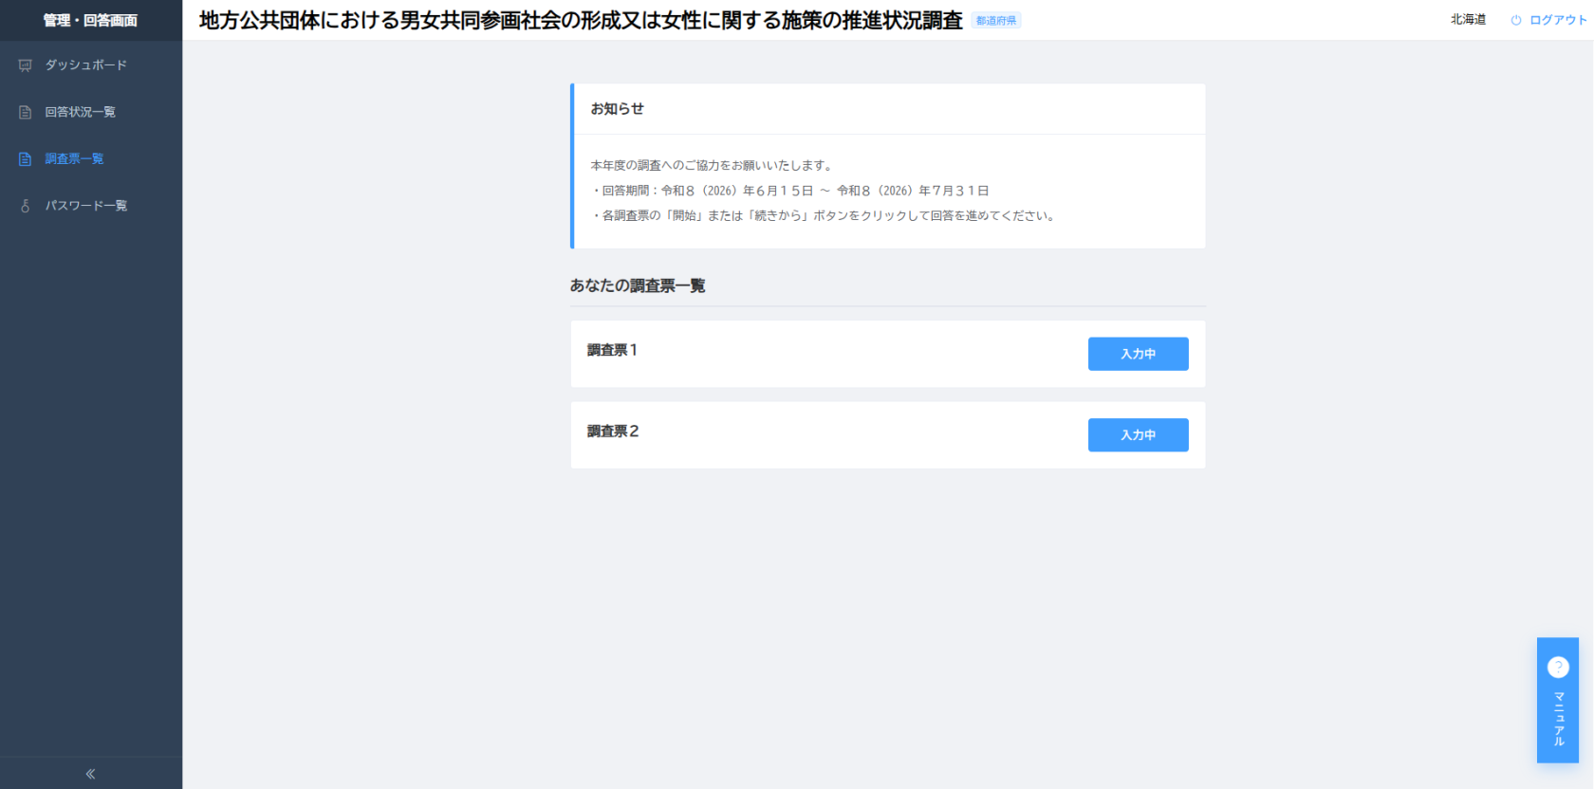Click 入力中 button for 調査票1
This screenshot has height=789, width=1594.
click(1138, 354)
